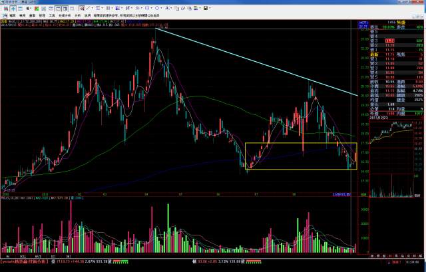Click the application logo icon beside the menus
426x272 pixels.
pyautogui.click(x=5, y=15)
